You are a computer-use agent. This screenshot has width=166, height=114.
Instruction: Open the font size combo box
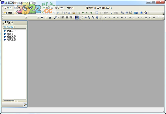[34, 18]
